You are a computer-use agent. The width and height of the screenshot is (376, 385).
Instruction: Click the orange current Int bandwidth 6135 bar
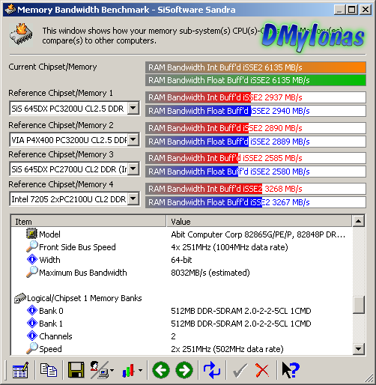pyautogui.click(x=255, y=67)
